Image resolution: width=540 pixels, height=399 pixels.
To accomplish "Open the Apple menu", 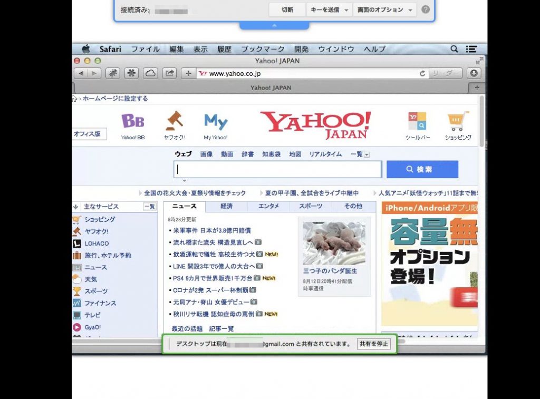I will pyautogui.click(x=86, y=49).
